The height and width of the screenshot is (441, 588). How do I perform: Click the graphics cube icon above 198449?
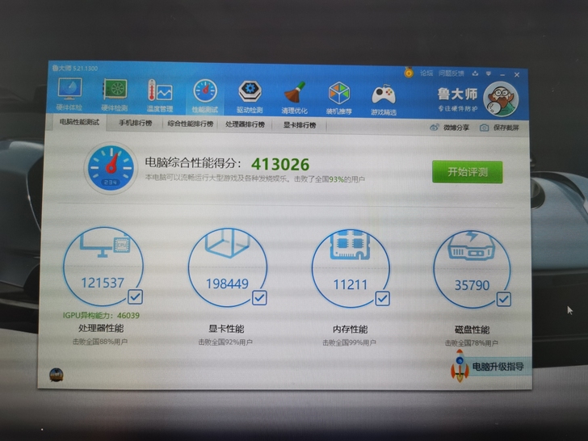point(227,243)
